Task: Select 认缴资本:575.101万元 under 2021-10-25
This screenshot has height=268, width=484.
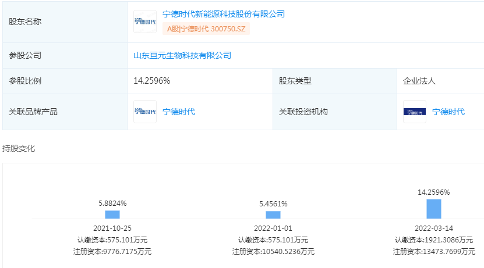Action: [112, 240]
